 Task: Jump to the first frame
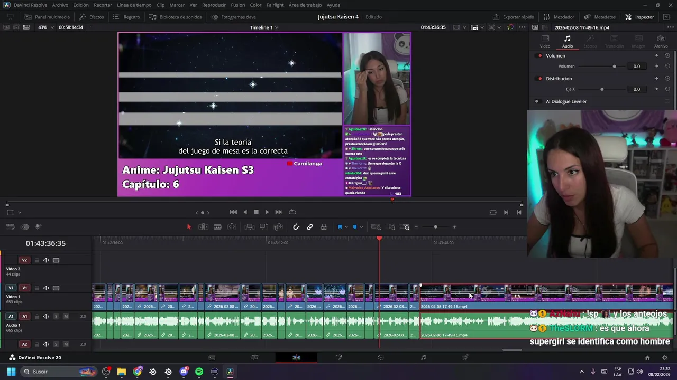(x=233, y=212)
